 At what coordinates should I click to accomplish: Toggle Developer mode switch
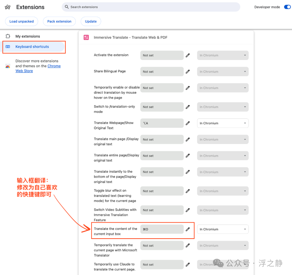point(287,7)
